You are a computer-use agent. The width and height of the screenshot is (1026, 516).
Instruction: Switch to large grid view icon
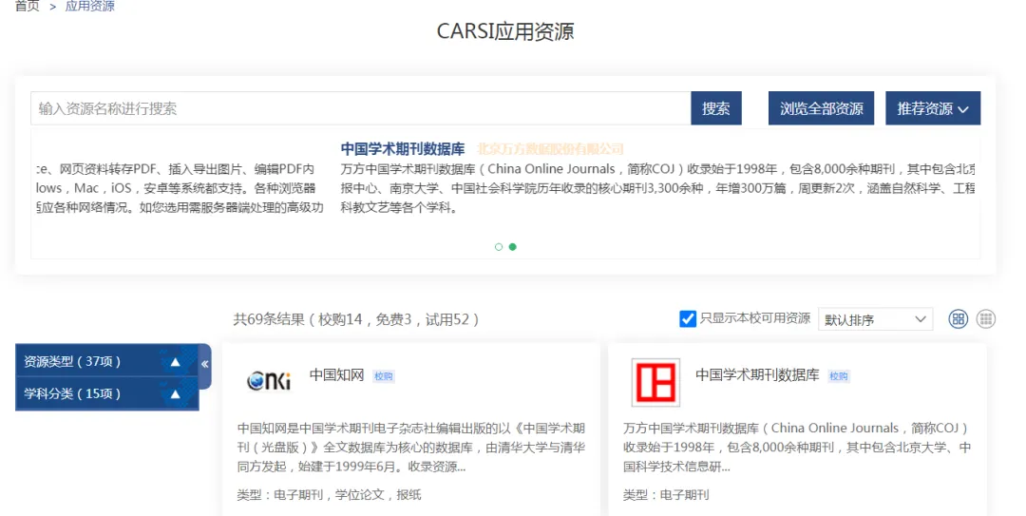[x=959, y=319]
